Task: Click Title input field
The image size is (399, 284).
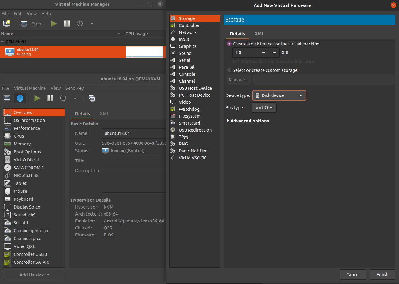Action: 134,161
